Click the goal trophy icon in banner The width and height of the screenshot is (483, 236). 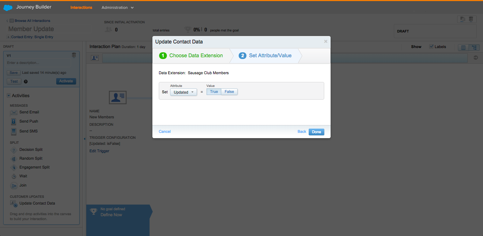click(x=93, y=212)
